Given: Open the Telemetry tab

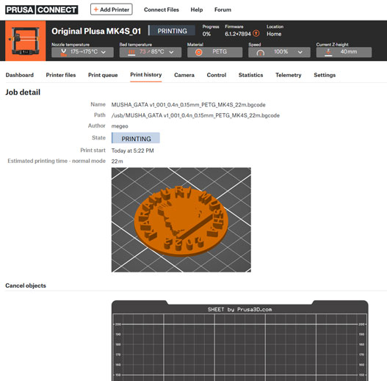Looking at the screenshot, I should point(289,75).
